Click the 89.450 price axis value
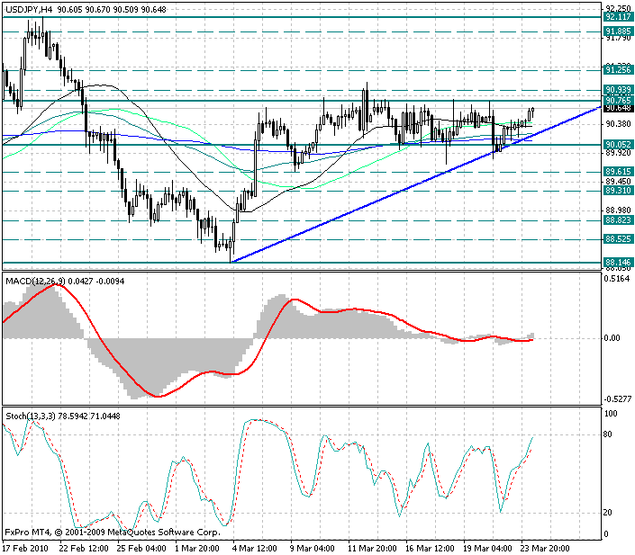 619,181
